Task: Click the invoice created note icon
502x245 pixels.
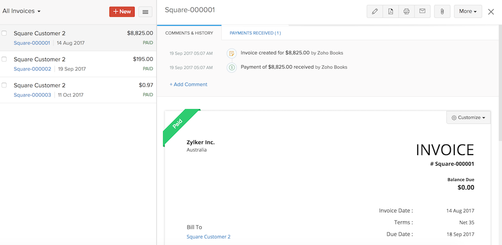Action: tap(231, 53)
